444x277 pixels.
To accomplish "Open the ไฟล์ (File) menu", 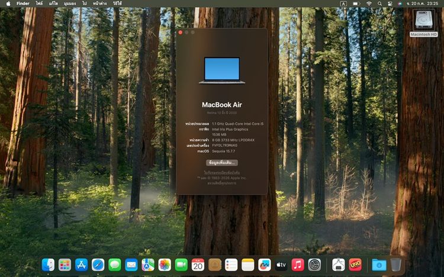I will click(39, 4).
